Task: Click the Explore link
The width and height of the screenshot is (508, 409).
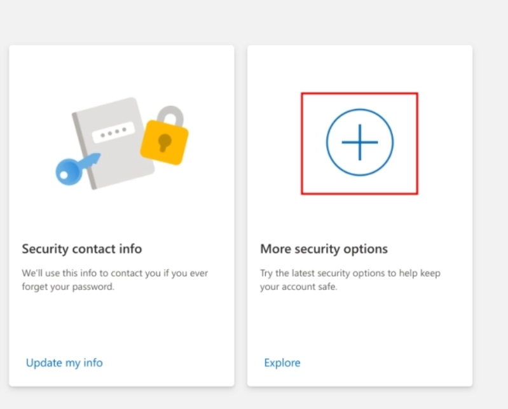Action: click(x=282, y=363)
